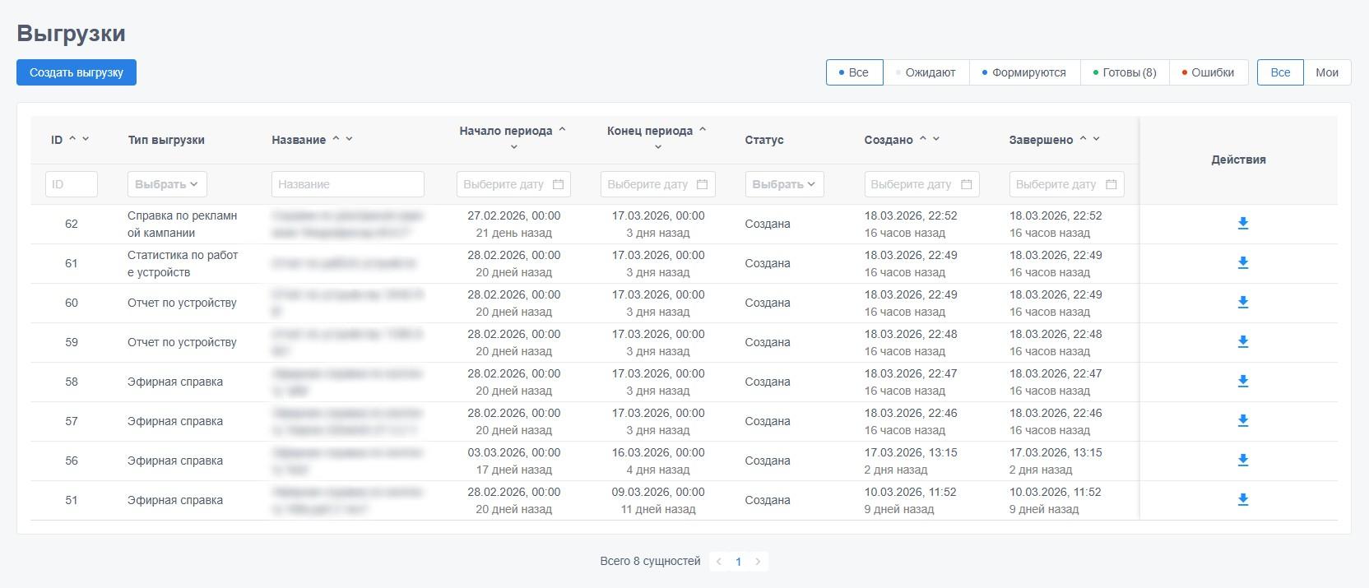Click Создана status in row 51
The height and width of the screenshot is (588, 1369).
[x=768, y=500]
